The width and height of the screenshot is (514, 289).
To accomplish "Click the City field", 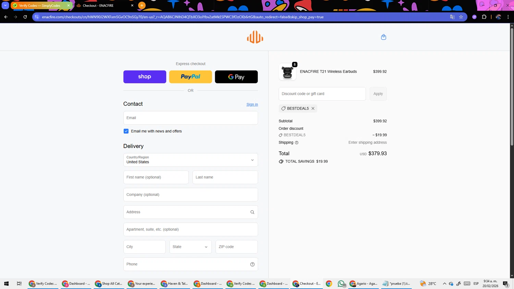I will 145,247.
